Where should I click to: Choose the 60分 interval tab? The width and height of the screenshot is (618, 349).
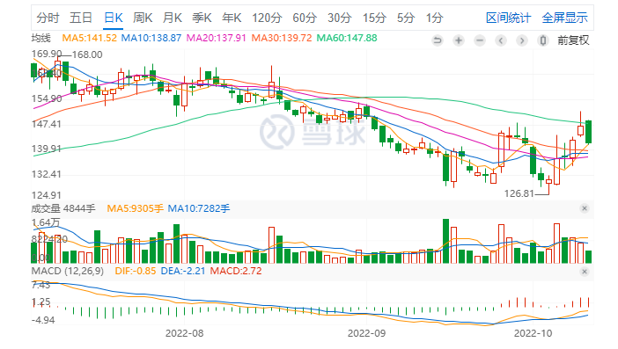(x=305, y=18)
